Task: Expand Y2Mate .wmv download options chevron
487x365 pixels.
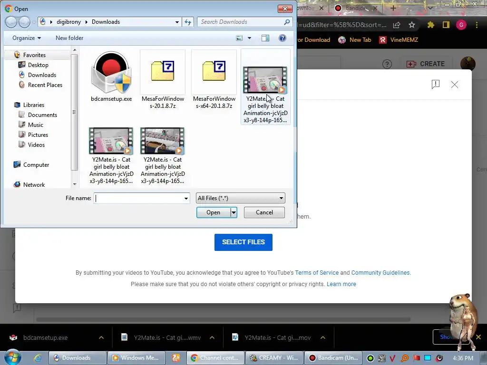Action: [212, 337]
